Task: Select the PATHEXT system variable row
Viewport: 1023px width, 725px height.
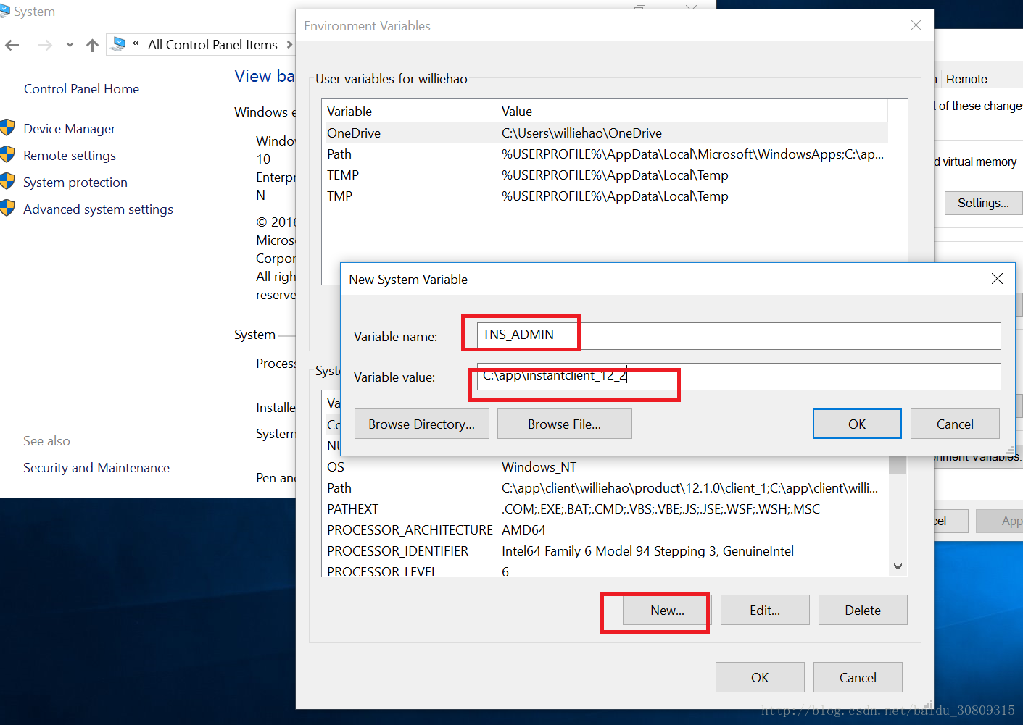Action: pyautogui.click(x=605, y=508)
